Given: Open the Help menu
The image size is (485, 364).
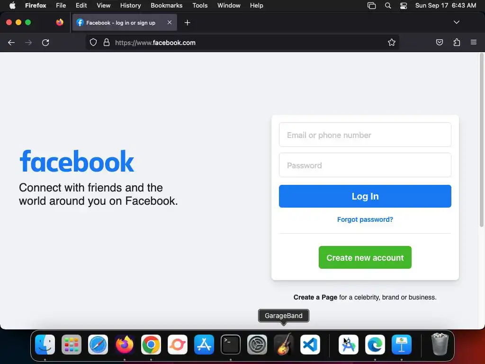Looking at the screenshot, I should [x=256, y=6].
